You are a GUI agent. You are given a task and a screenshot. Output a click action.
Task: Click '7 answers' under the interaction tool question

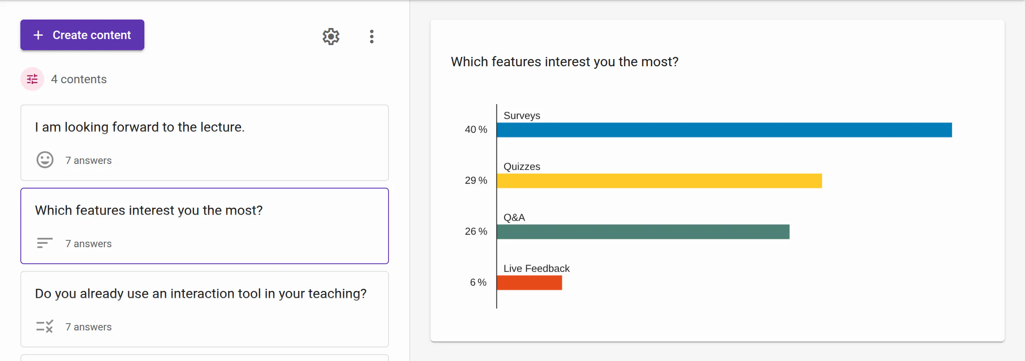88,327
